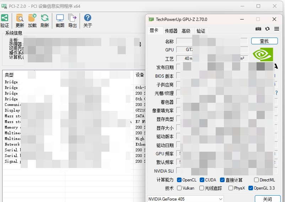285x202 pixels.
Task: Click the 验证 share icon in PCI-Z toolbar
Action: coord(5,18)
